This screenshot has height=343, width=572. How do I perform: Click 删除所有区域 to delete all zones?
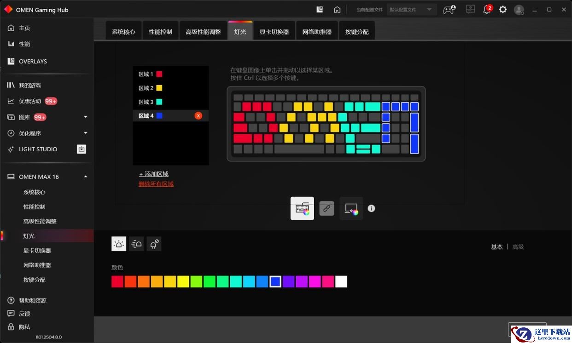coord(156,184)
